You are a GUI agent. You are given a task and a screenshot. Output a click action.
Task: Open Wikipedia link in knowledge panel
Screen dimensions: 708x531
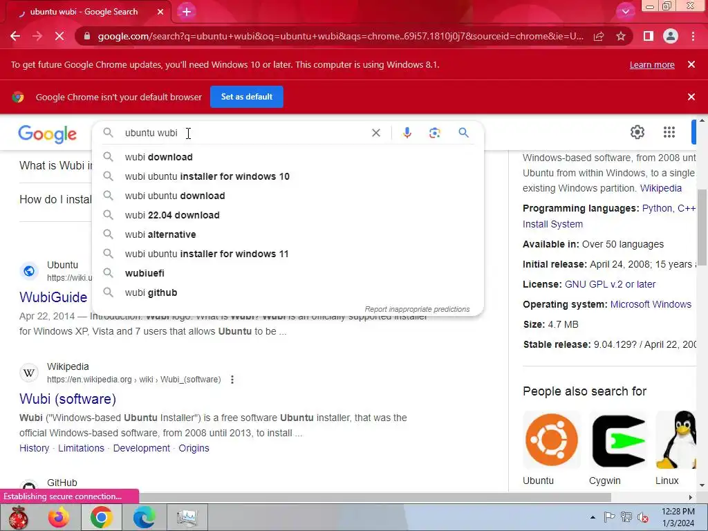click(x=660, y=188)
